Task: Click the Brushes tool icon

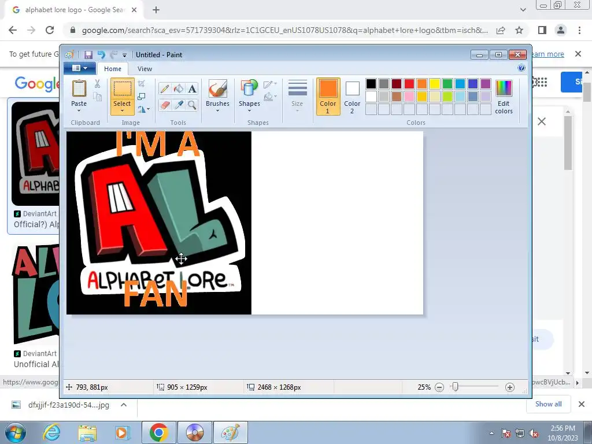Action: coord(217,88)
